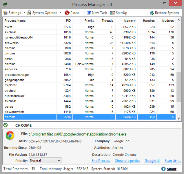Sort by the Process Name column header
Image resolution: width=184 pixels, height=174 pixels.
coord(29,21)
